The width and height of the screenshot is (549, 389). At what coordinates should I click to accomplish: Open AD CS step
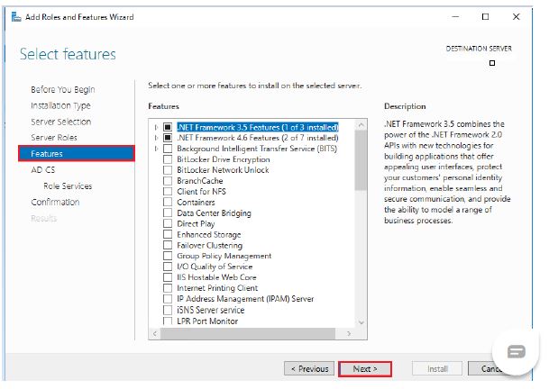[x=43, y=169]
